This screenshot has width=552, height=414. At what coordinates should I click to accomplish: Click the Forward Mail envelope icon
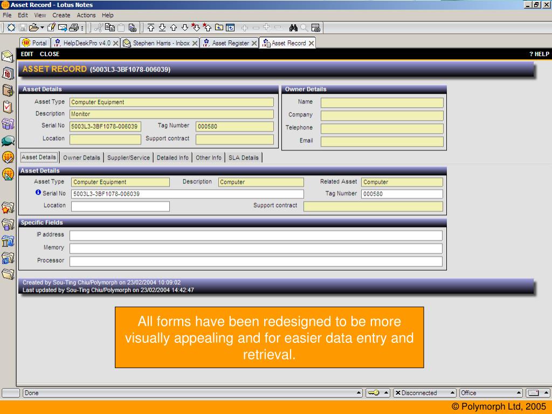pos(63,27)
